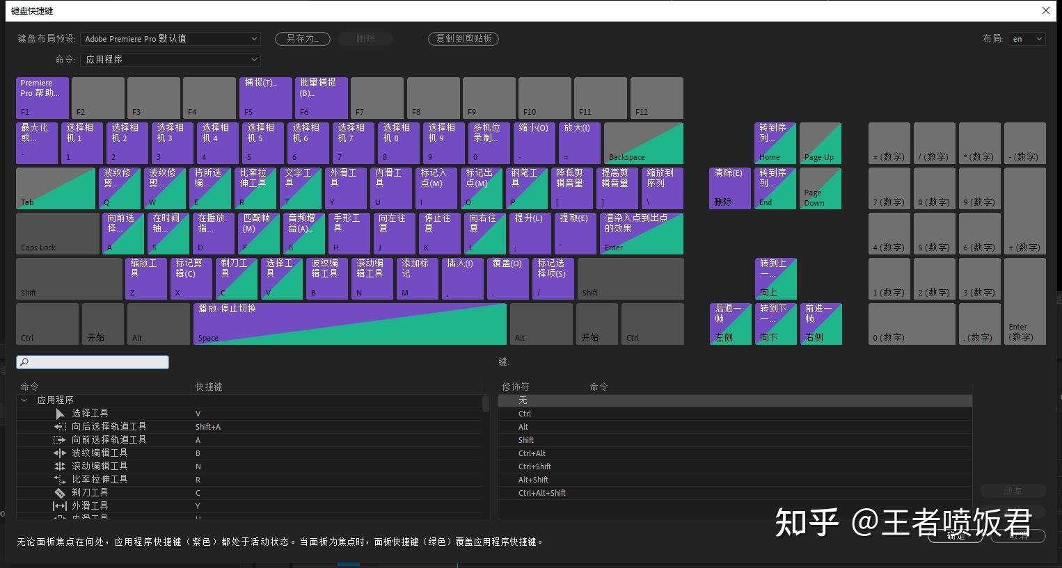The image size is (1062, 568).
Task: Click the K key labeled 停止往复
Action: pyautogui.click(x=440, y=234)
